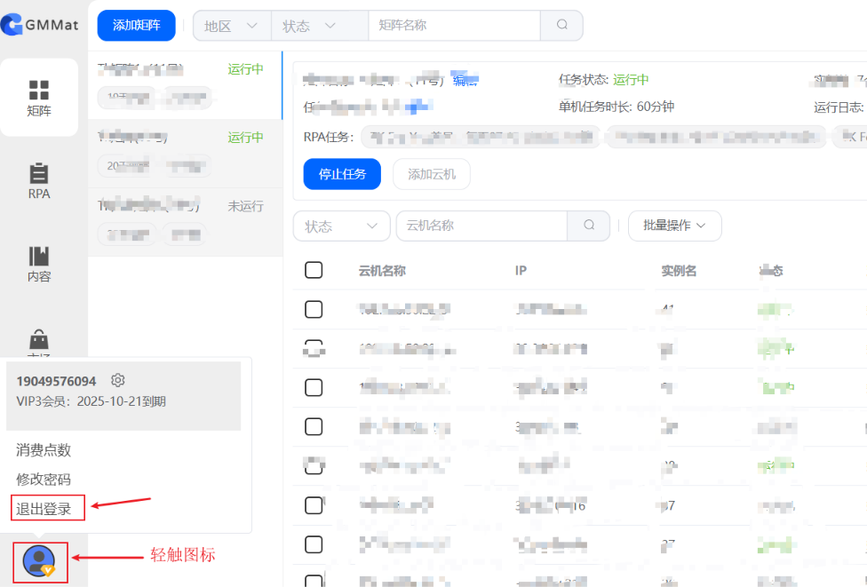Viewport: 867px width, 587px height.
Task: Check the seventh cloud machine row checkbox
Action: click(x=314, y=544)
